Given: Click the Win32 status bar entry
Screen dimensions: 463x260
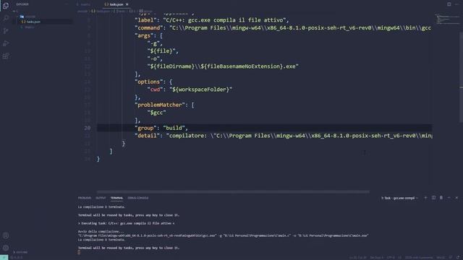Looking at the screenshot, I should pos(441,258).
